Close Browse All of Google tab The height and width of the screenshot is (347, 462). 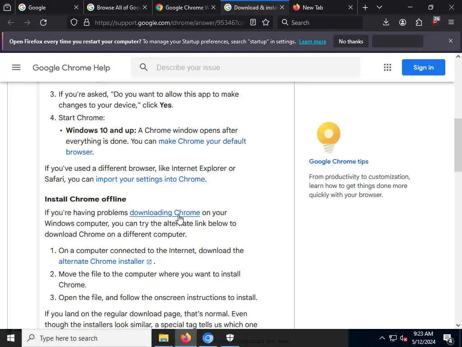[145, 7]
